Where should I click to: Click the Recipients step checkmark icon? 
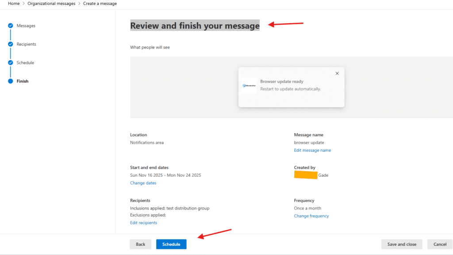10,44
